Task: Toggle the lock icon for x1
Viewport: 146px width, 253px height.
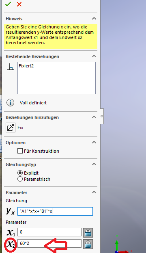Action: [x=88, y=233]
